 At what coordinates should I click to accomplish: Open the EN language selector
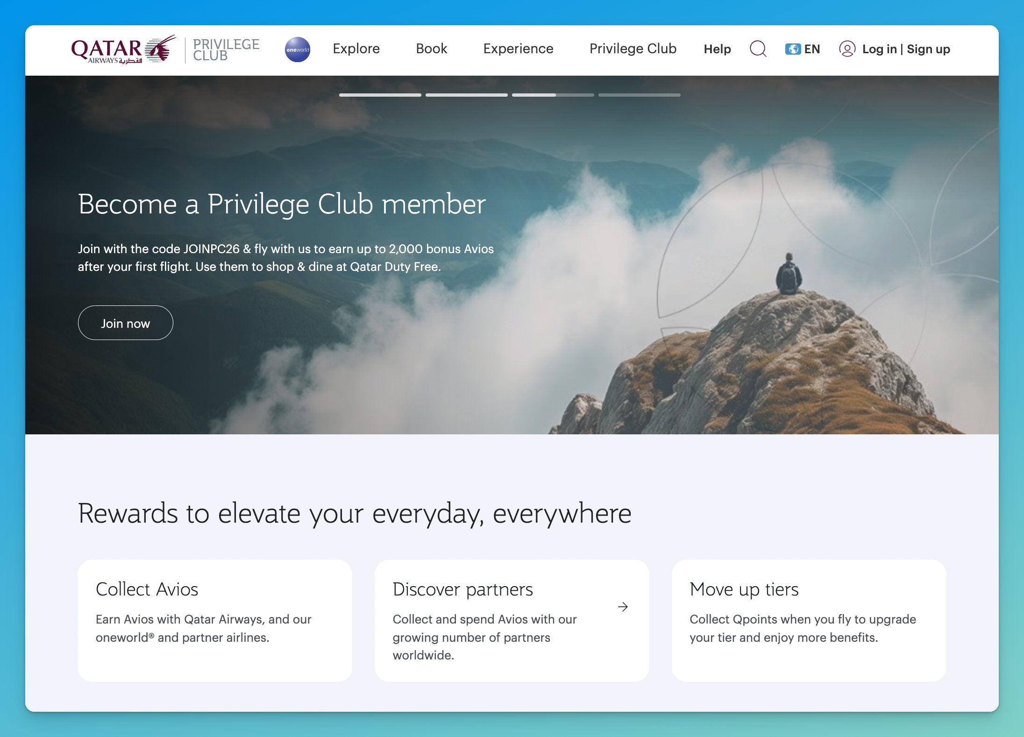[812, 49]
